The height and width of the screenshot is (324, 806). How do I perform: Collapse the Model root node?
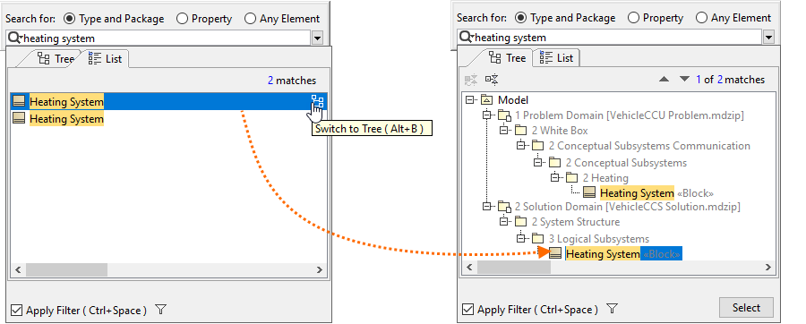coord(468,100)
